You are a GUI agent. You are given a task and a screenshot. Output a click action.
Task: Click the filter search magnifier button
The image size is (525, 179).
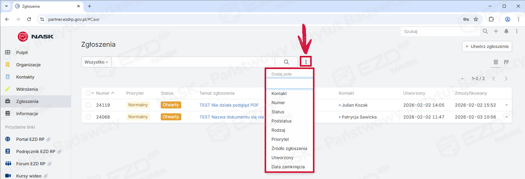286,62
